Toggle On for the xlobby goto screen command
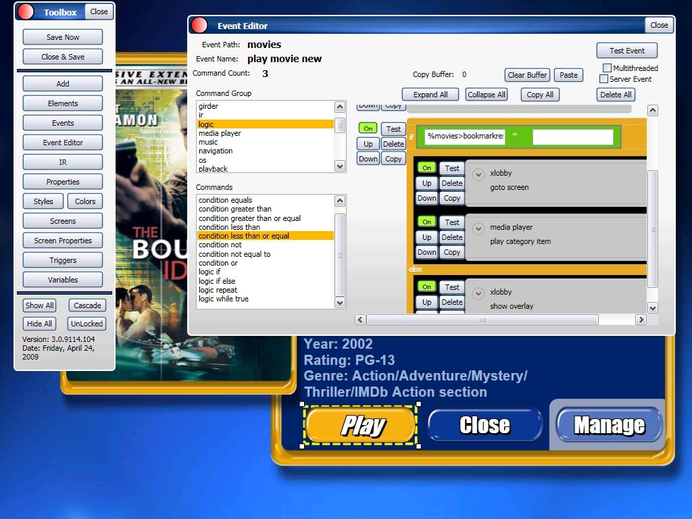692x519 pixels. (426, 168)
